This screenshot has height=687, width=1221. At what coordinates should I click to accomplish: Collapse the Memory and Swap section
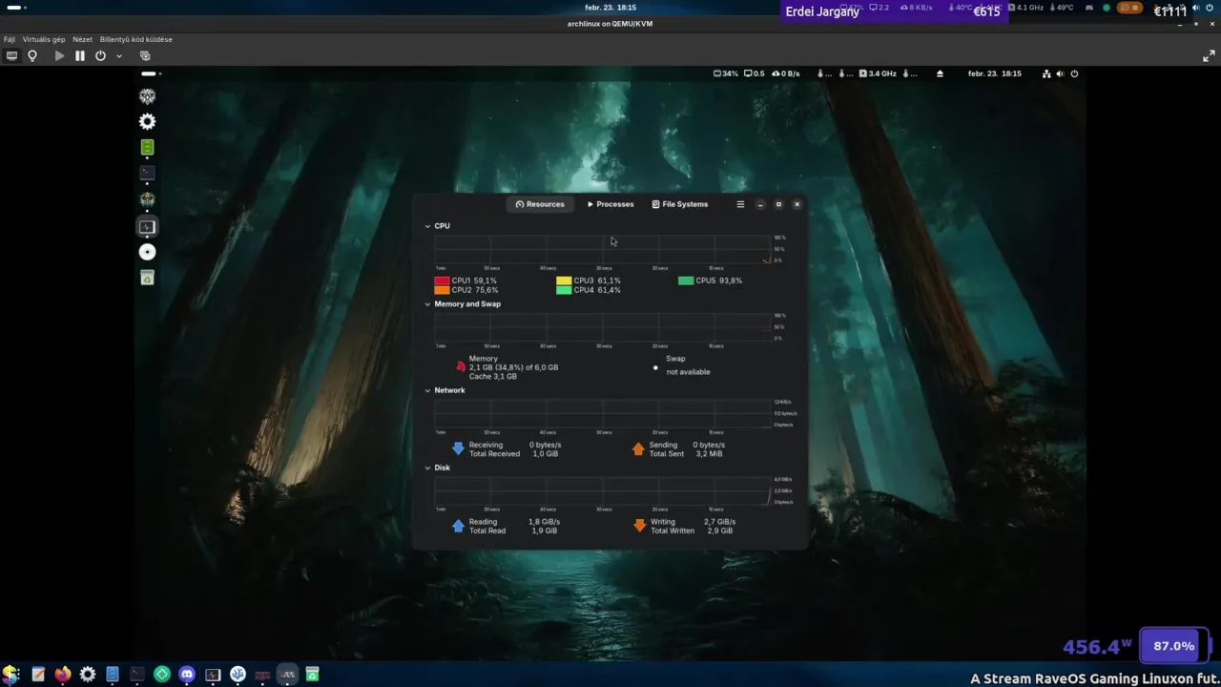427,304
